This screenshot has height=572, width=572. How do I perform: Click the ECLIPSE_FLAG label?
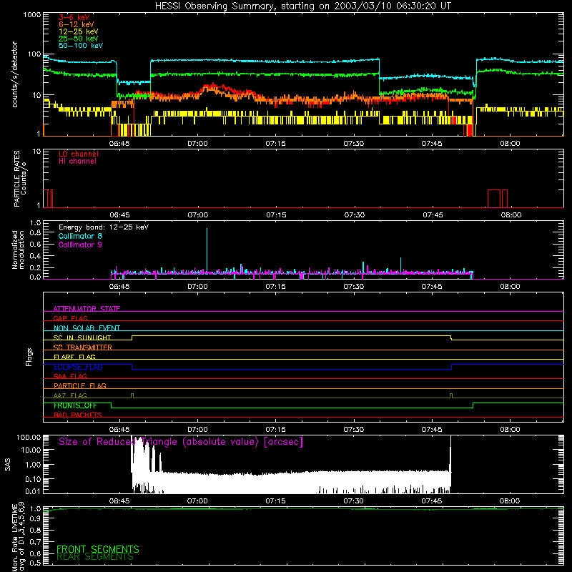click(x=78, y=367)
